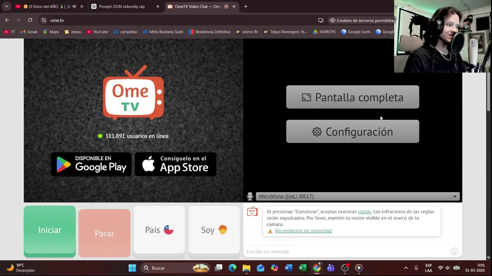Open the campañas bookmark

point(125,32)
